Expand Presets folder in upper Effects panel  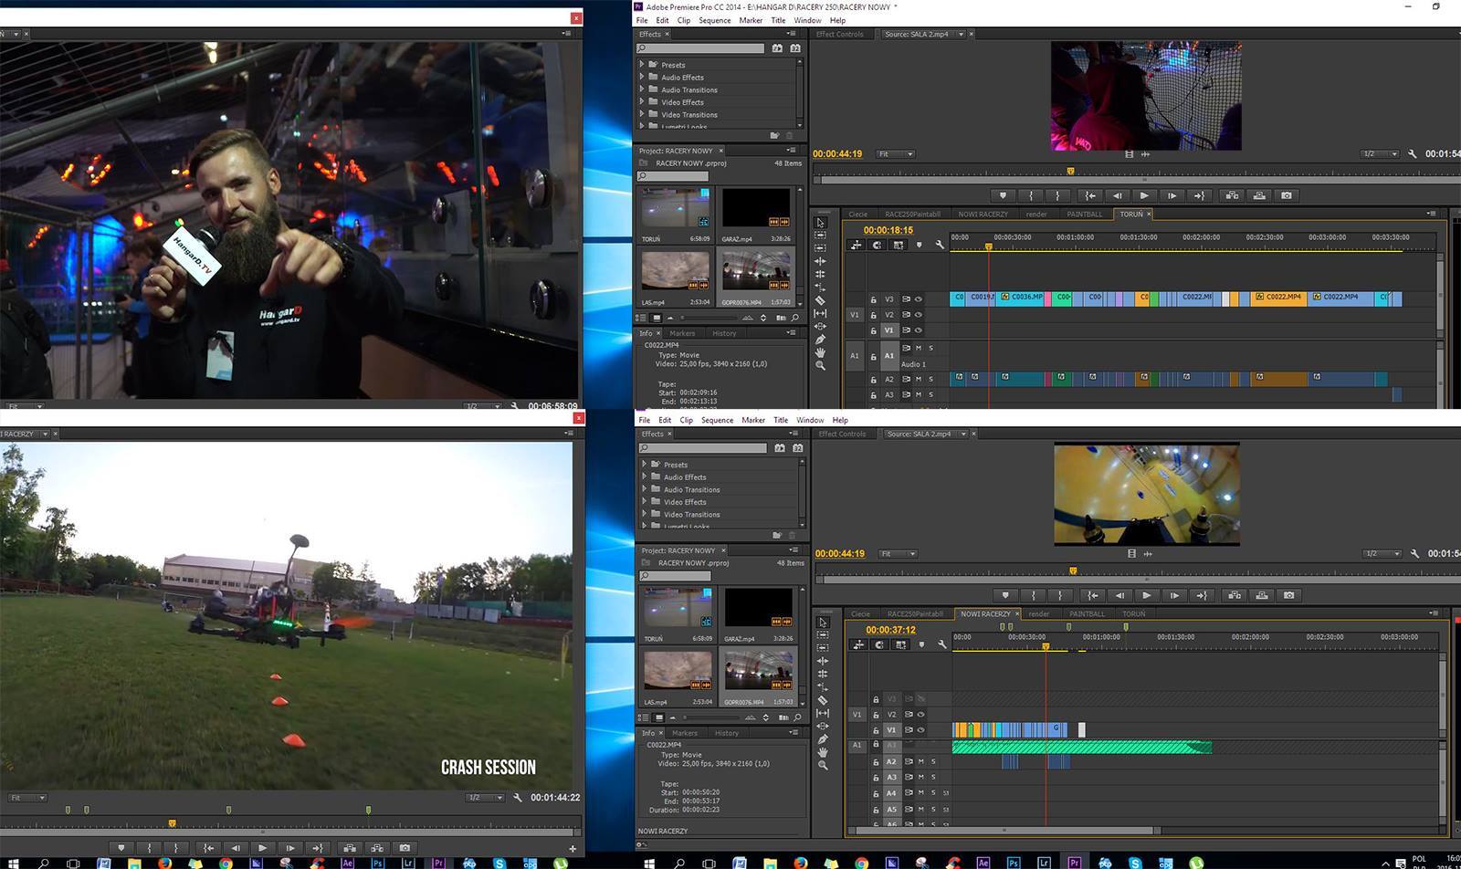[x=642, y=65]
